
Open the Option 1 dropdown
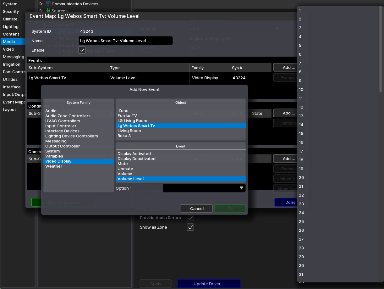click(204, 188)
